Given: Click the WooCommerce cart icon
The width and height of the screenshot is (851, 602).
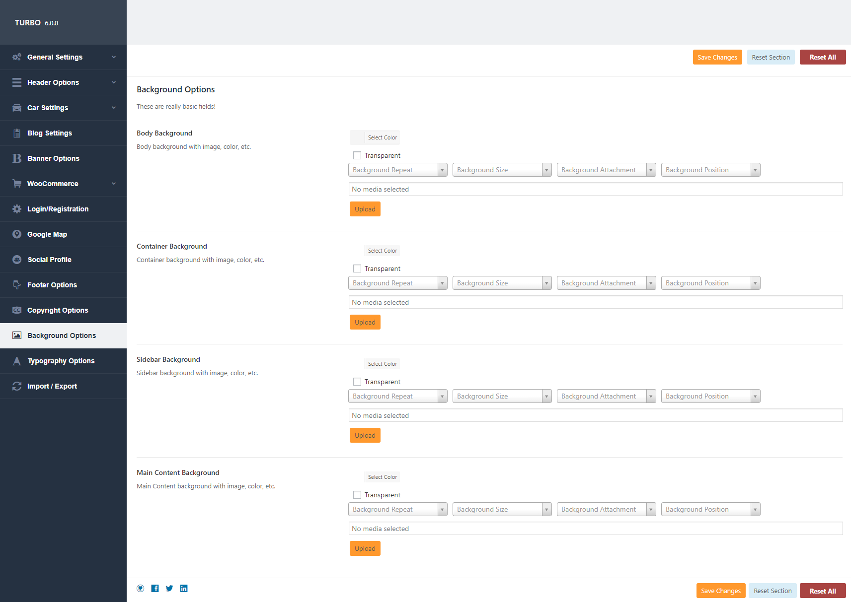Looking at the screenshot, I should [x=17, y=184].
